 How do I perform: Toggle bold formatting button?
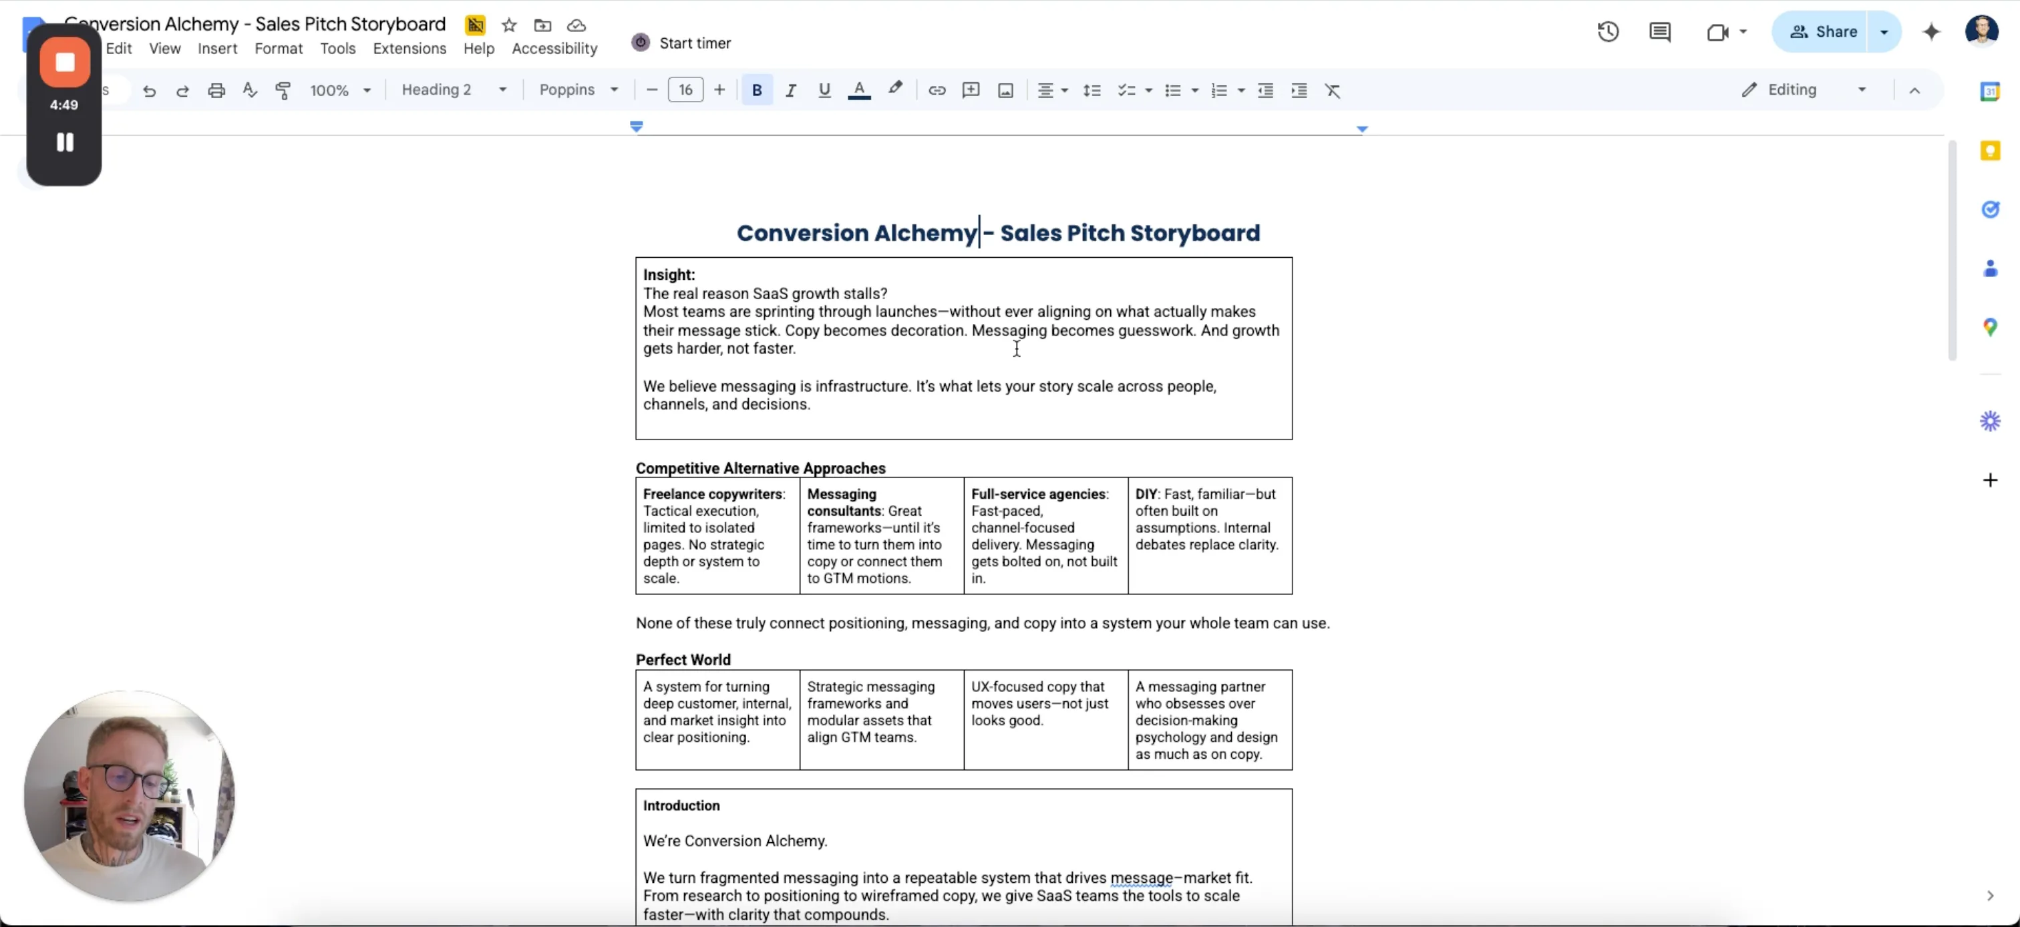pos(757,90)
